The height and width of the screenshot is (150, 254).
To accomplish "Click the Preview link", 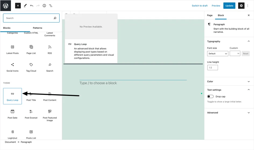I will [x=216, y=6].
